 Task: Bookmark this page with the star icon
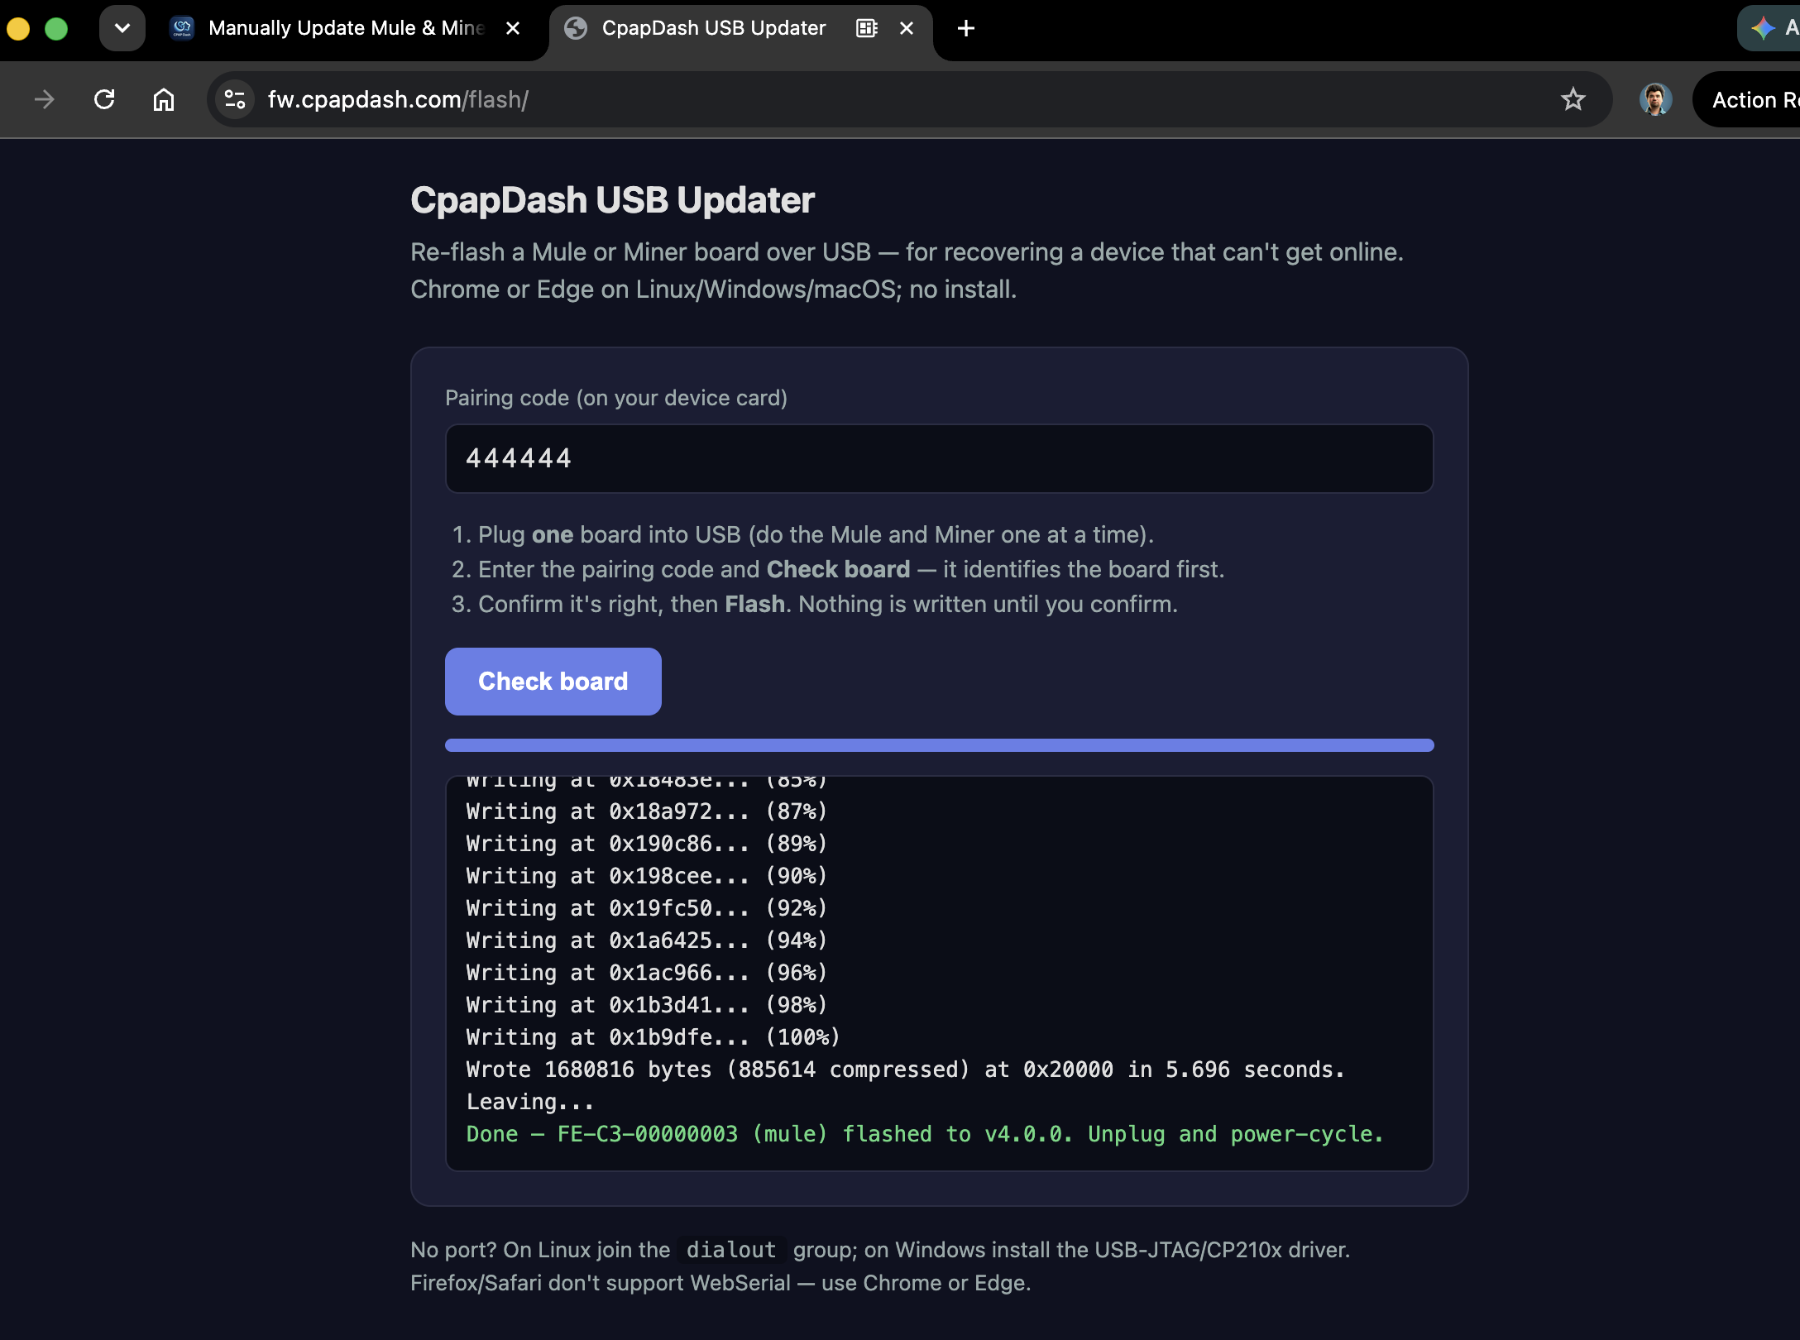(1573, 100)
